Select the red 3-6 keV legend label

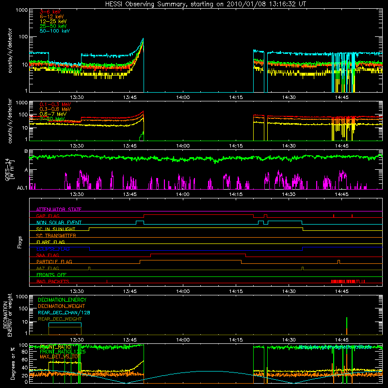50,12
